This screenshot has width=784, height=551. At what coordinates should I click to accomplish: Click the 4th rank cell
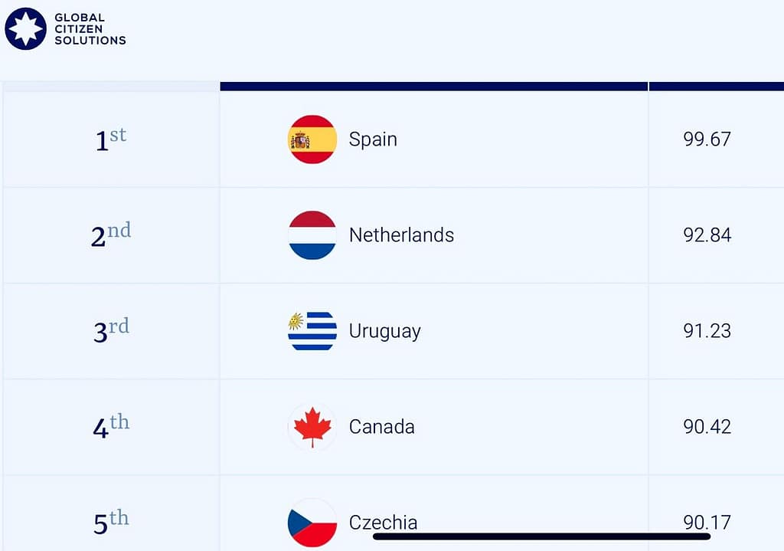[111, 427]
